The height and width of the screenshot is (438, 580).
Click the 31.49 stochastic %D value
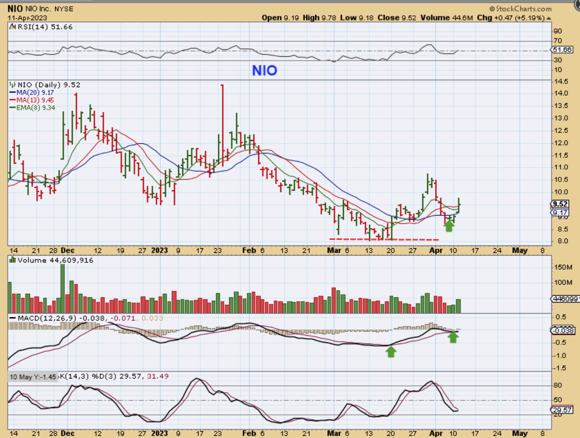[x=158, y=376]
